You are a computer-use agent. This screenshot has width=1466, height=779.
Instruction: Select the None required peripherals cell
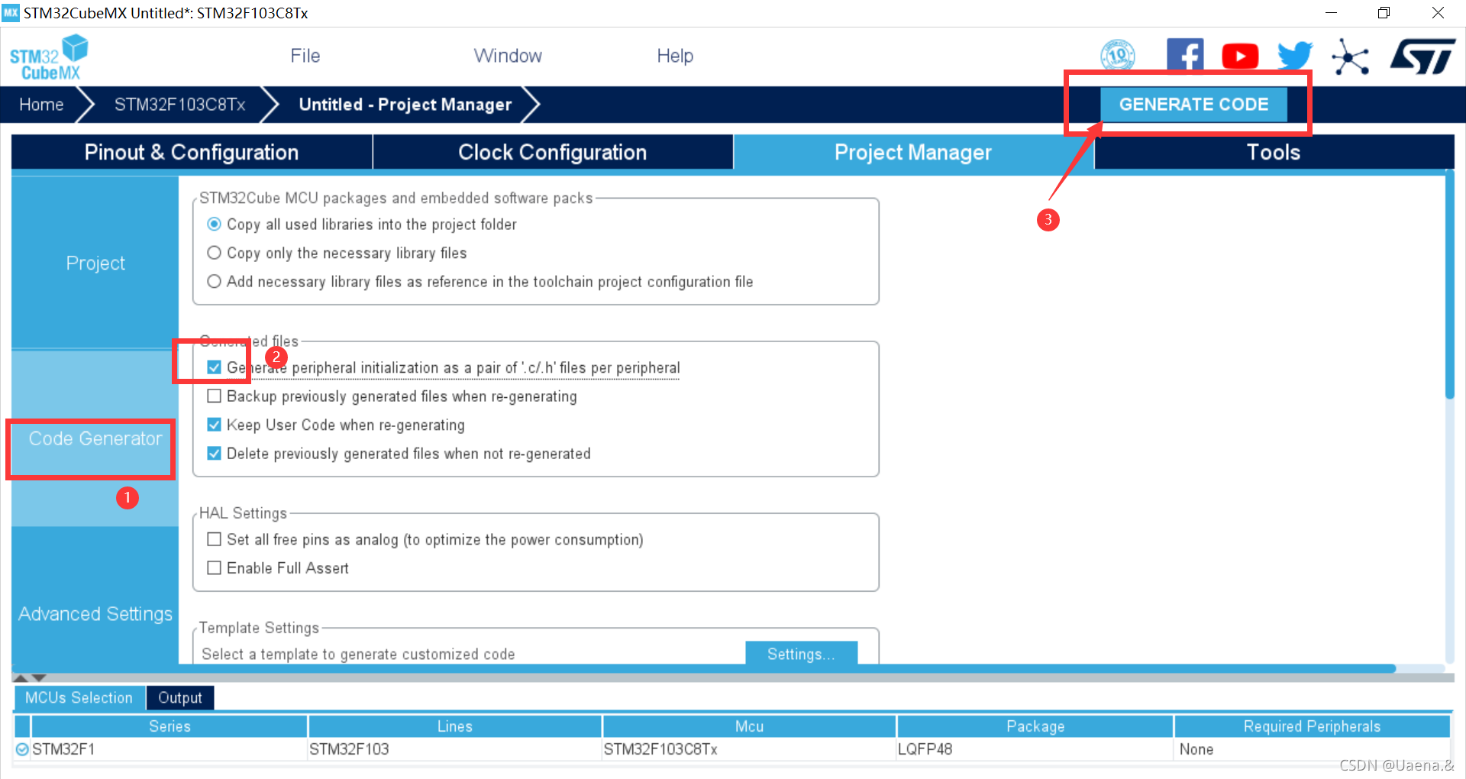click(x=1312, y=749)
